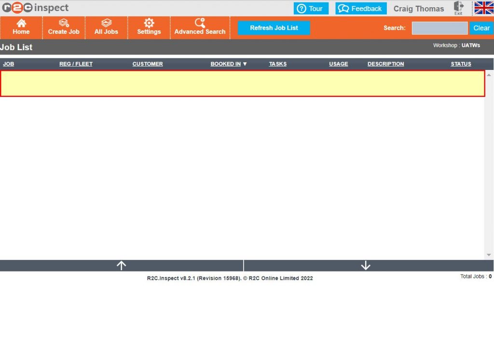The image size is (494, 342).
Task: Start the Tour
Action: [x=311, y=8]
